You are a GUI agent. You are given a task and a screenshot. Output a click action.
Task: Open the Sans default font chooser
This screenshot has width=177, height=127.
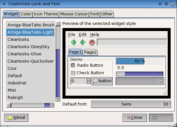click(131, 104)
